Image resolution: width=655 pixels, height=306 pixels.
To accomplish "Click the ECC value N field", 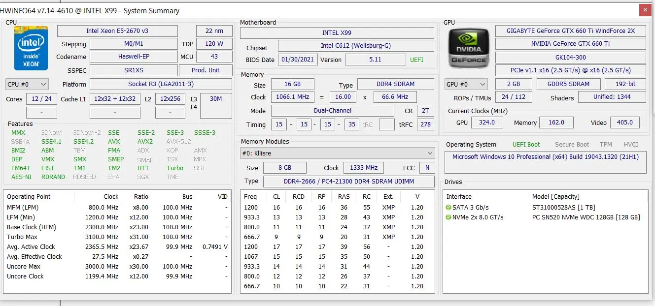I will coord(427,168).
